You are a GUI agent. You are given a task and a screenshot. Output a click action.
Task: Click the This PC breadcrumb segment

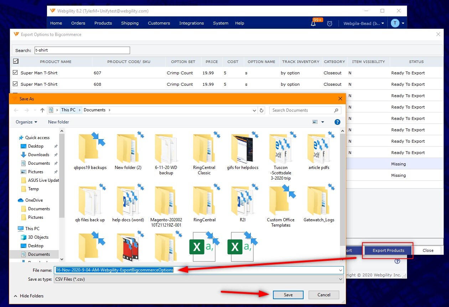(x=68, y=110)
